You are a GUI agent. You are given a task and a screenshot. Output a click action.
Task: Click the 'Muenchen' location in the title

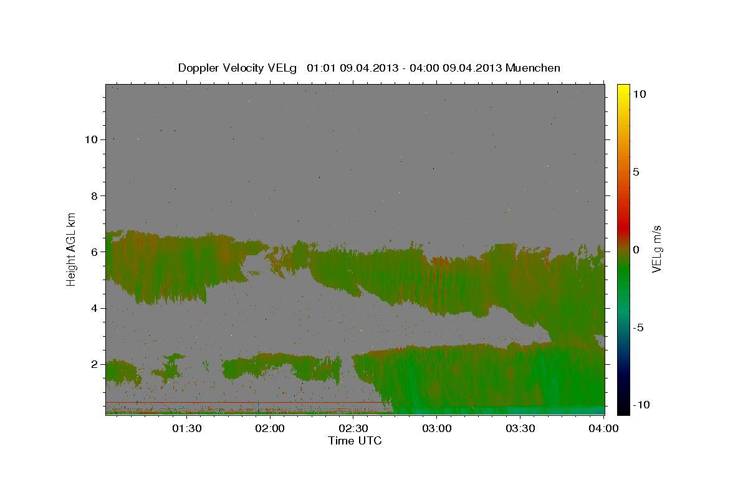[534, 68]
